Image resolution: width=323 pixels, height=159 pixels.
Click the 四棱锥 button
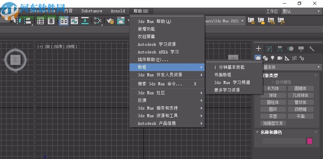[300, 109]
